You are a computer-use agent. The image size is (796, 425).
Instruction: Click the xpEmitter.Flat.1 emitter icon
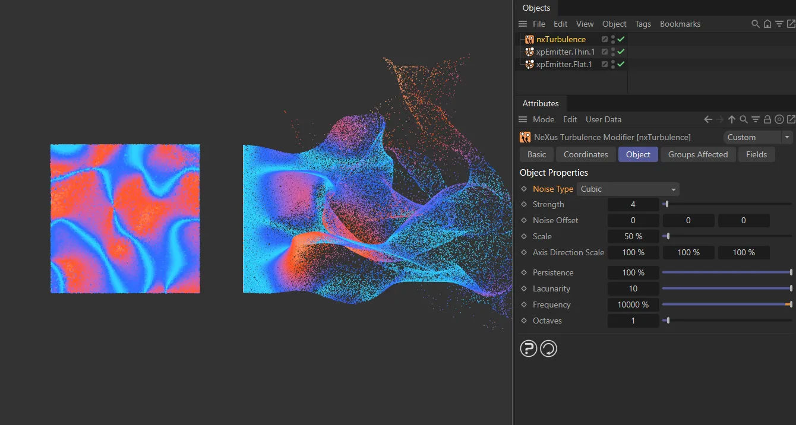529,64
